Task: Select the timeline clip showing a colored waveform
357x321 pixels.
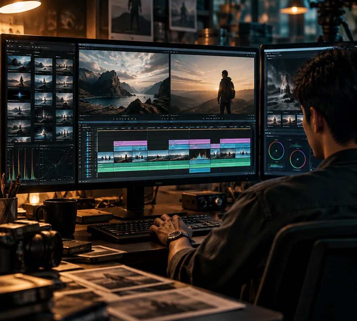Action: [200, 154]
